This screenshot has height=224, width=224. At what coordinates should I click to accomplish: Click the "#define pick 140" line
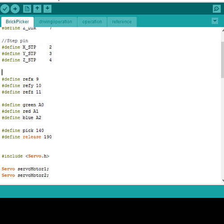point(23,130)
